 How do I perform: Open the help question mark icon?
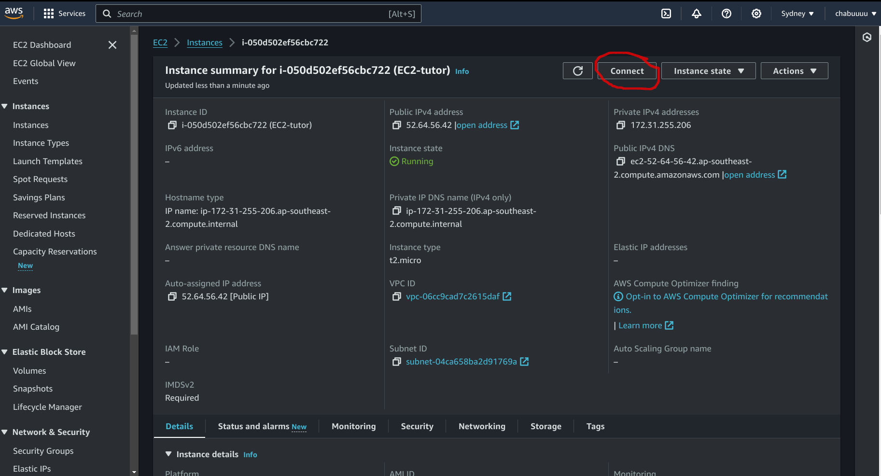click(x=726, y=14)
